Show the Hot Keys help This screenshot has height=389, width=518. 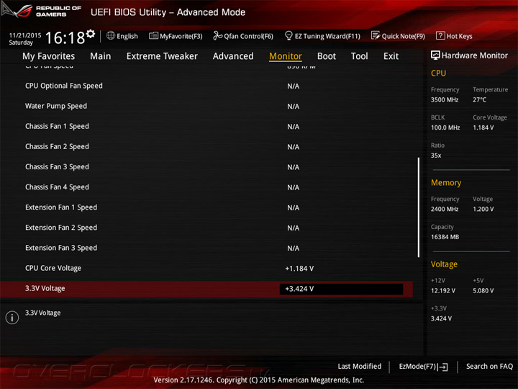[454, 36]
